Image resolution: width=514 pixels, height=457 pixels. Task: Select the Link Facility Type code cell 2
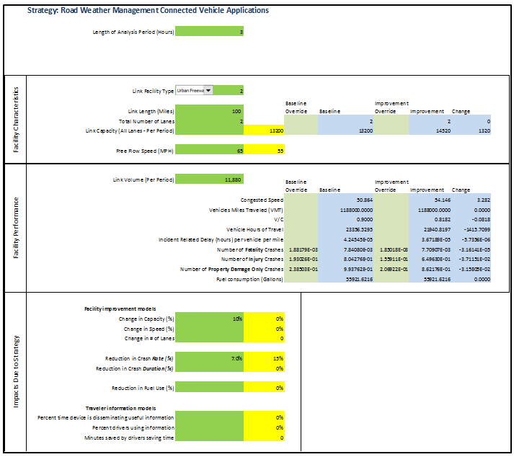228,91
